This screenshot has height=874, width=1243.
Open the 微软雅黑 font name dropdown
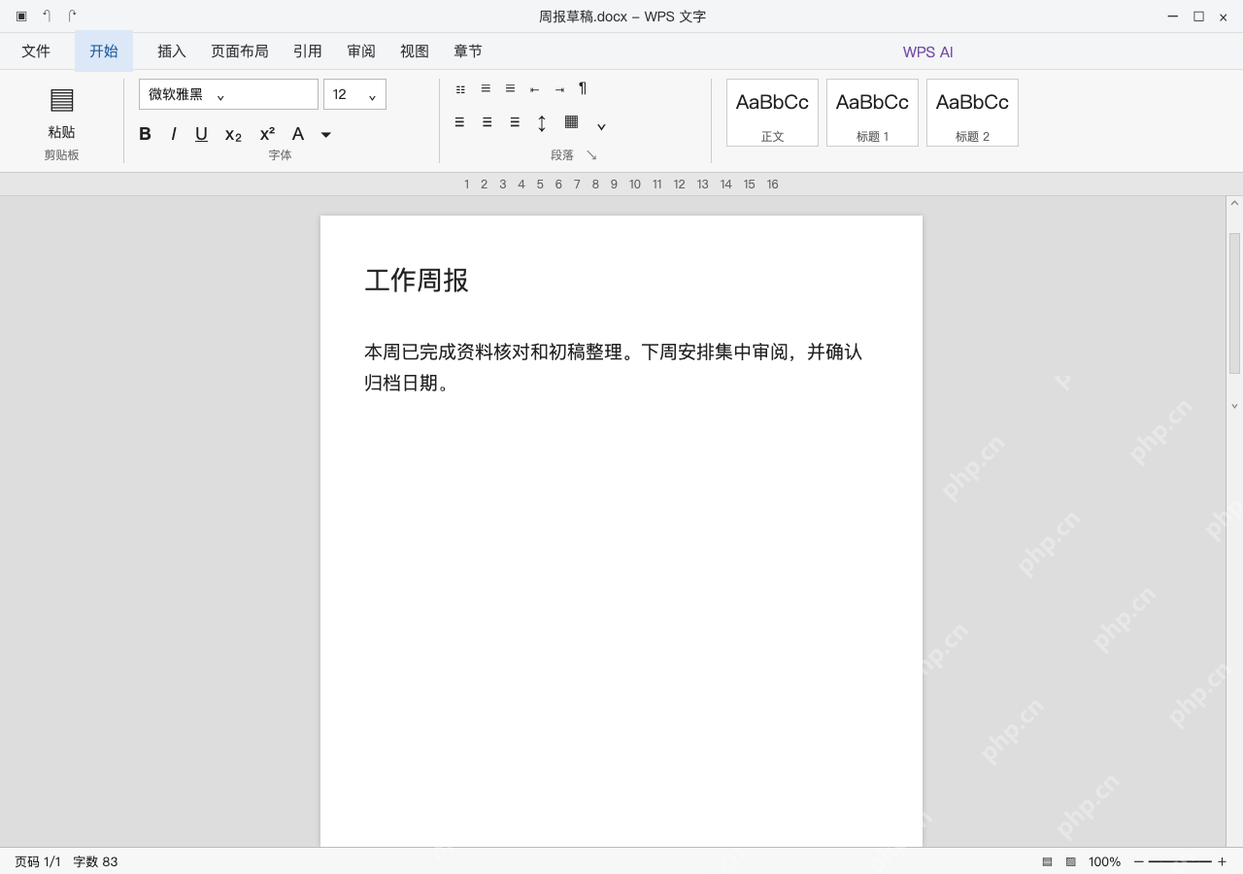(x=228, y=94)
